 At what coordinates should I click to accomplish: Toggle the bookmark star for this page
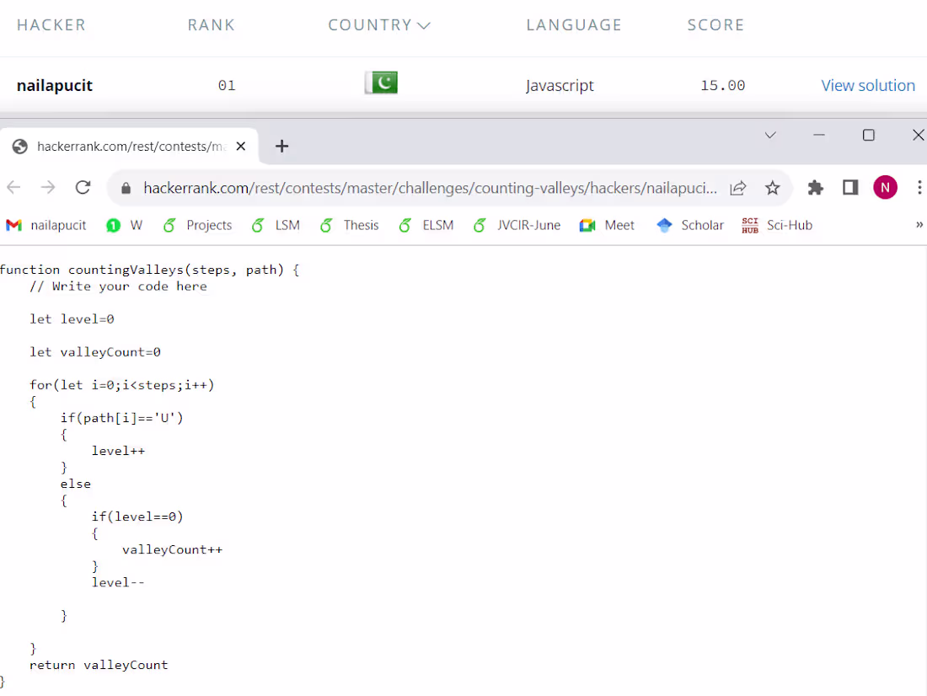point(773,187)
